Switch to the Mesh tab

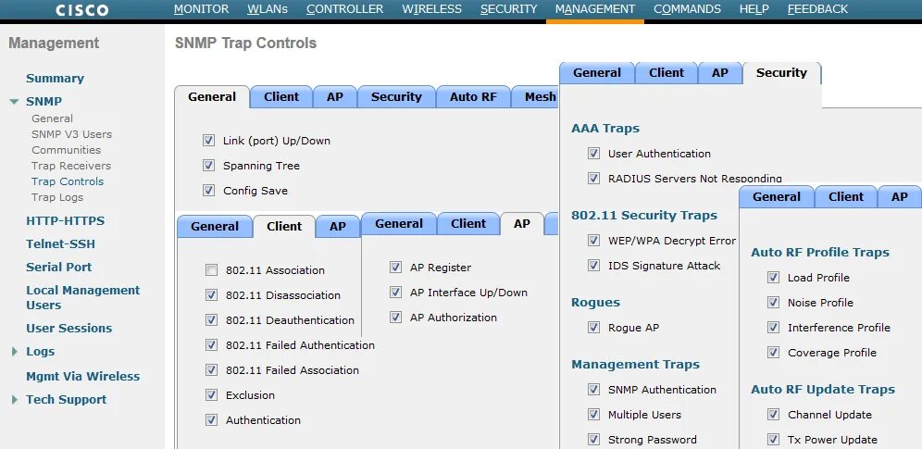tap(535, 97)
